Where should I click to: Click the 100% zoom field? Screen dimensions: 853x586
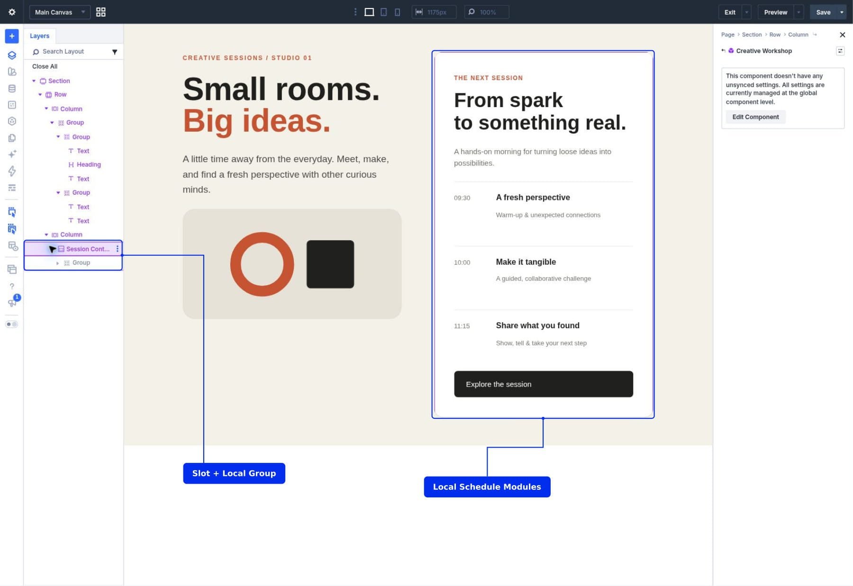click(487, 12)
